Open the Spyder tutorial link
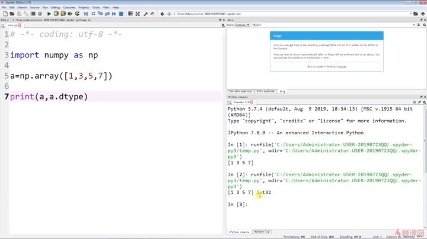427x239 pixels. tap(342, 66)
